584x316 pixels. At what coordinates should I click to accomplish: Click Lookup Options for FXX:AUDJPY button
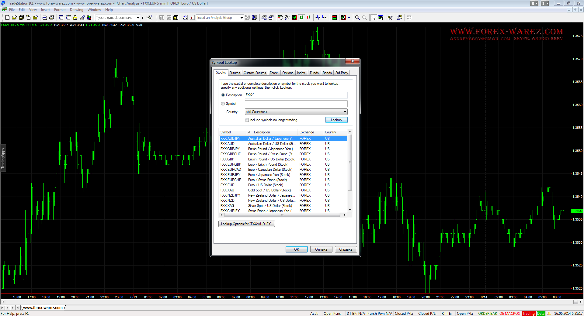coord(246,224)
